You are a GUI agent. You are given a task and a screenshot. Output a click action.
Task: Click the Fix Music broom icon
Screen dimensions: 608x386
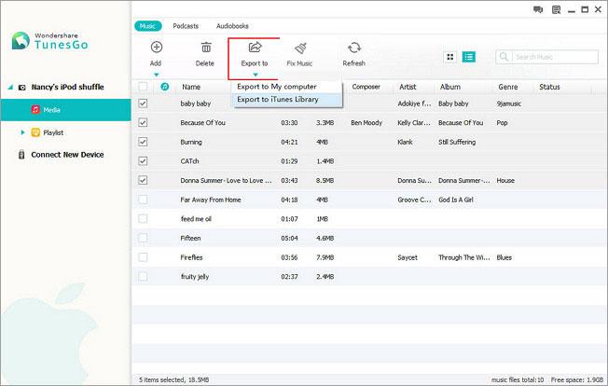point(301,48)
